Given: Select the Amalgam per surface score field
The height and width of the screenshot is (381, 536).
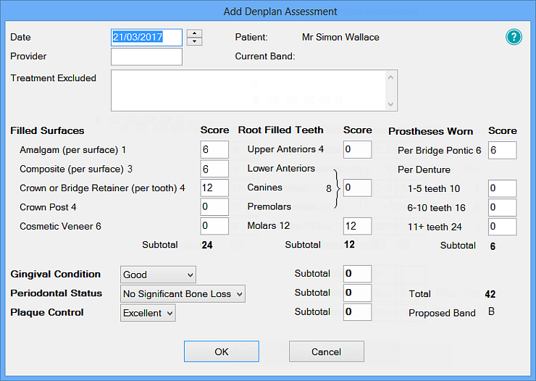Looking at the screenshot, I should [214, 150].
